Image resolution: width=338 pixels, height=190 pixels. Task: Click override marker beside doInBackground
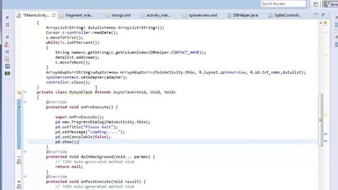[19, 157]
